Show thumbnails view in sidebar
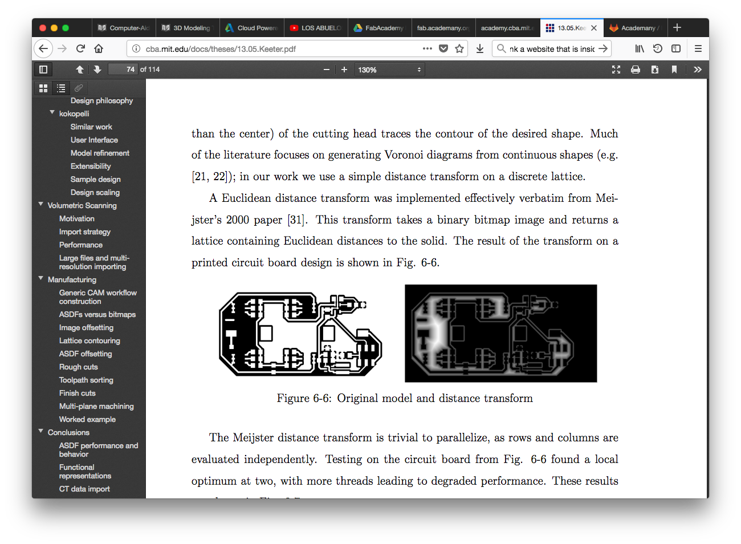 click(43, 88)
